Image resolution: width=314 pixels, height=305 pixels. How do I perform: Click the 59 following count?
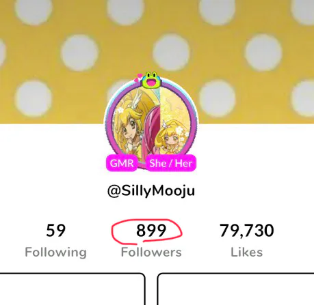click(55, 231)
